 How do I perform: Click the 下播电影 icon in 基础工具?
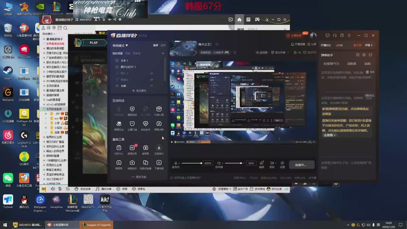point(159,162)
